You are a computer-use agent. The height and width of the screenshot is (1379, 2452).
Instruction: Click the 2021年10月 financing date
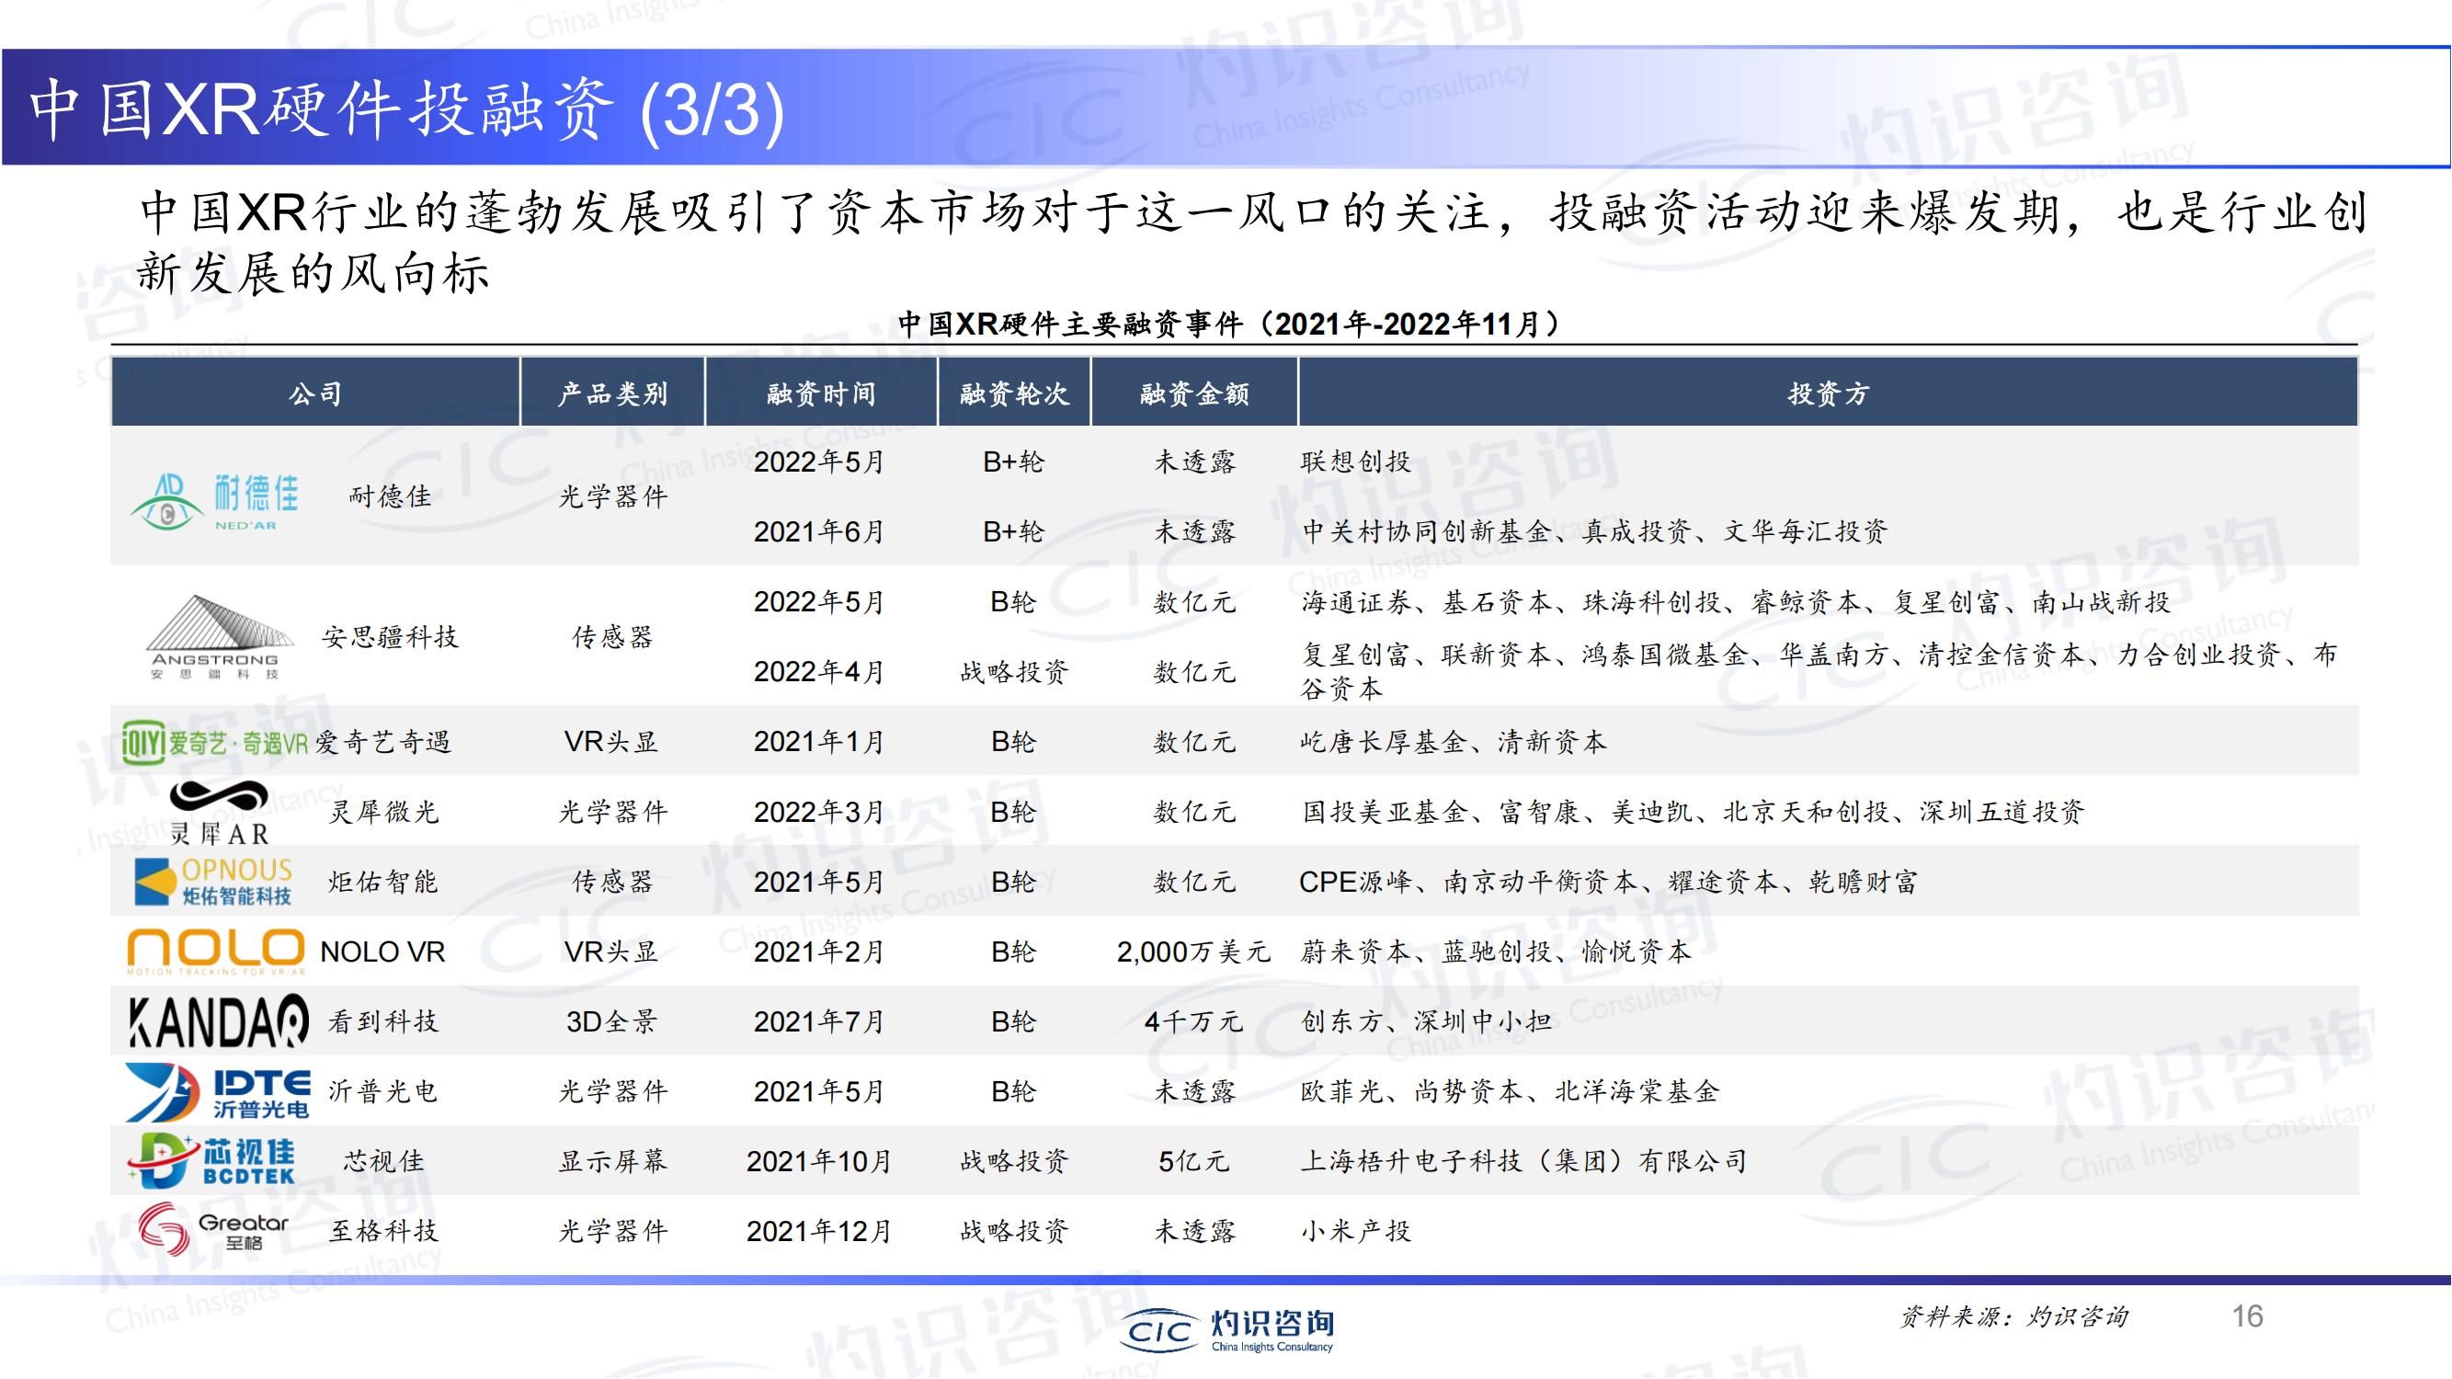coord(819,1161)
